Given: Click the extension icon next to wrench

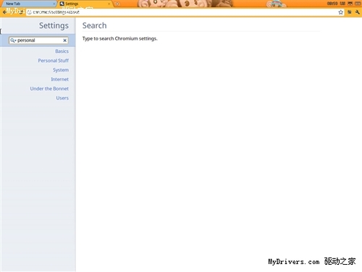Looking at the screenshot, I should pos(349,12).
